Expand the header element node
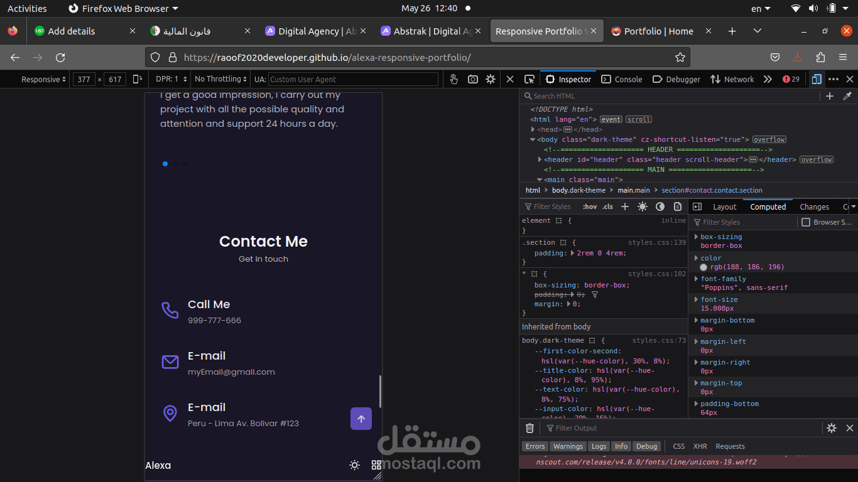This screenshot has height=482, width=858. [x=540, y=159]
